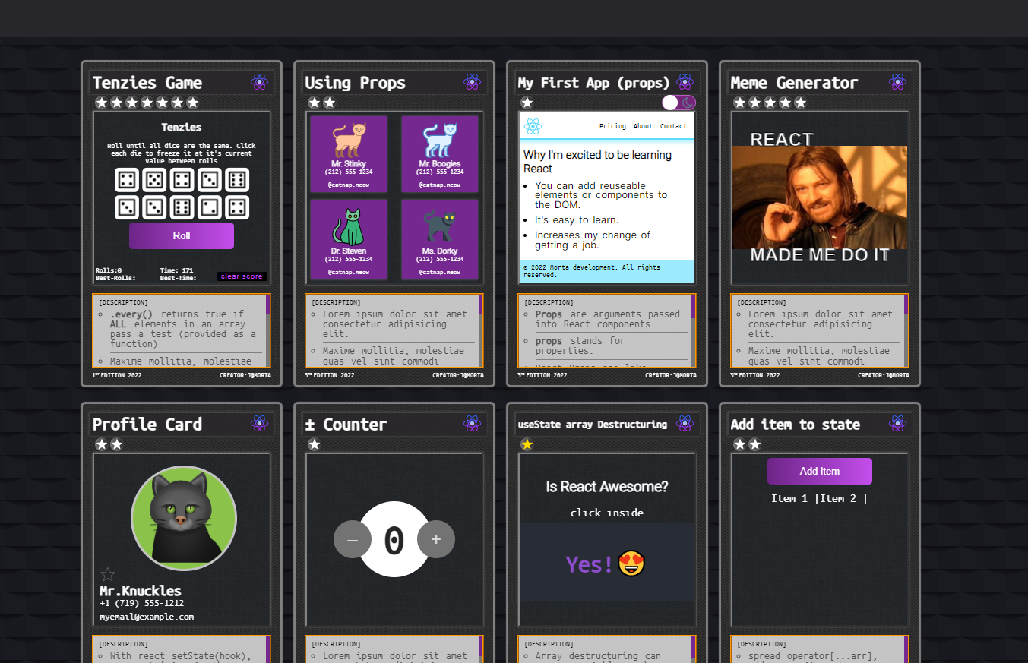Click phone number +1 (719) 555-1212
1028x663 pixels.
141,603
